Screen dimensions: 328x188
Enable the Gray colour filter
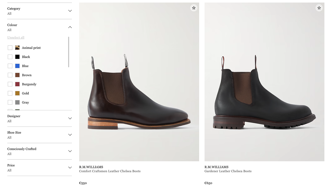[10, 102]
